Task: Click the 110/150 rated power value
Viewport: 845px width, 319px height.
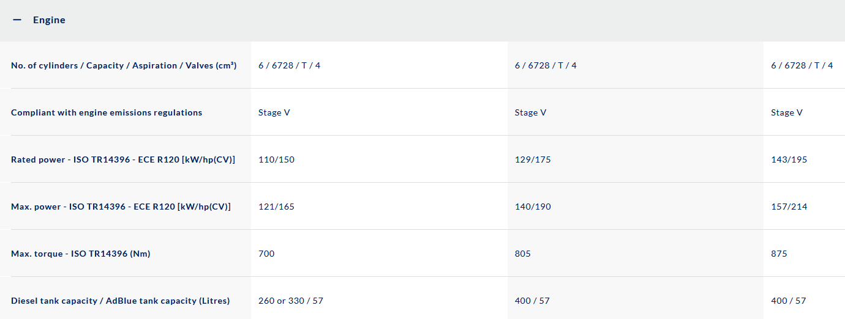Action: point(276,159)
